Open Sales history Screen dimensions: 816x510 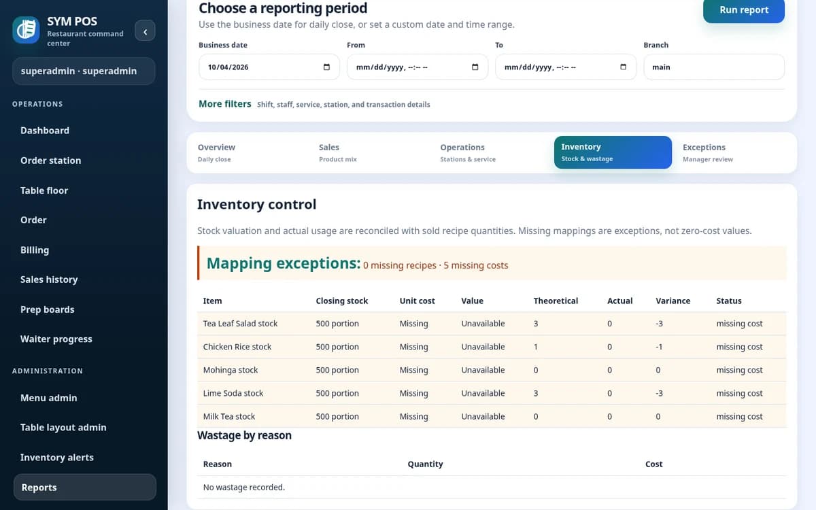point(84,279)
